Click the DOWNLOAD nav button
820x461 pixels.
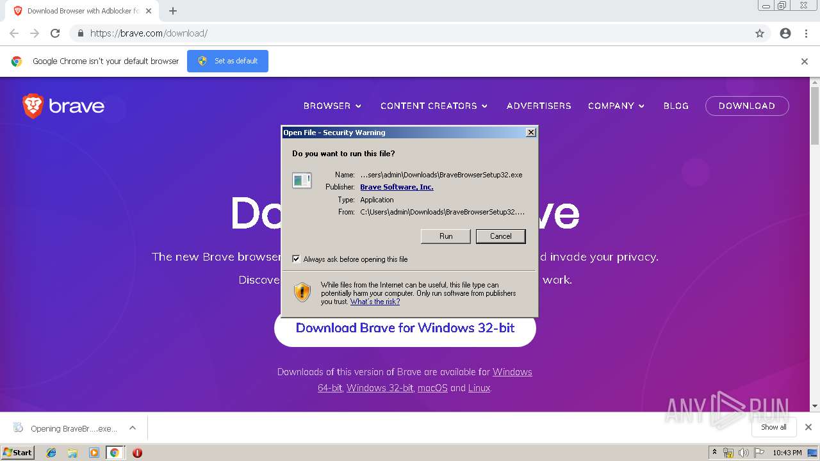click(x=747, y=106)
